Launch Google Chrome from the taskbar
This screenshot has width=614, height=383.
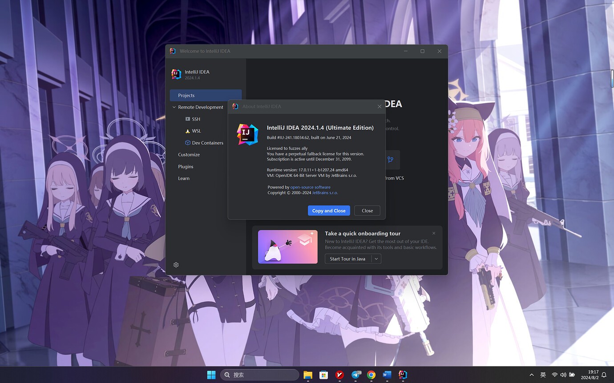point(371,375)
